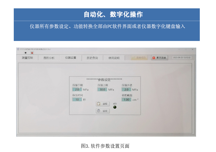Click the red X icon on 断开连接
The width and height of the screenshot is (216, 152).
tap(154, 58)
